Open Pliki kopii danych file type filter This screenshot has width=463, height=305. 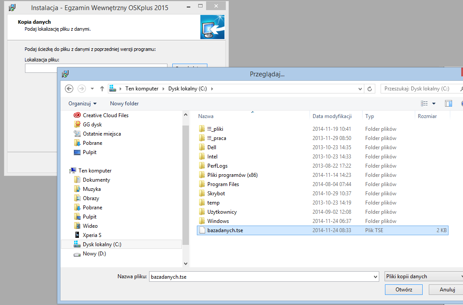[x=424, y=276]
